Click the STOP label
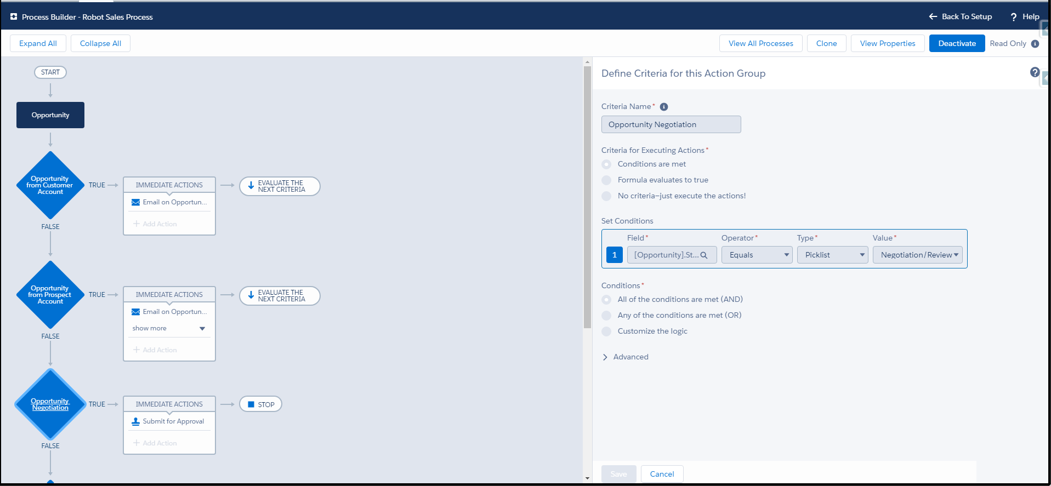This screenshot has width=1051, height=486. (266, 405)
